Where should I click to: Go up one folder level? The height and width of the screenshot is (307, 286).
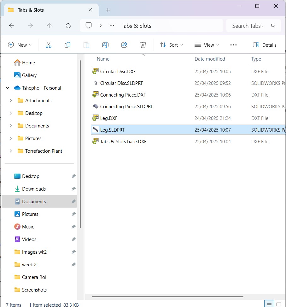point(49,26)
